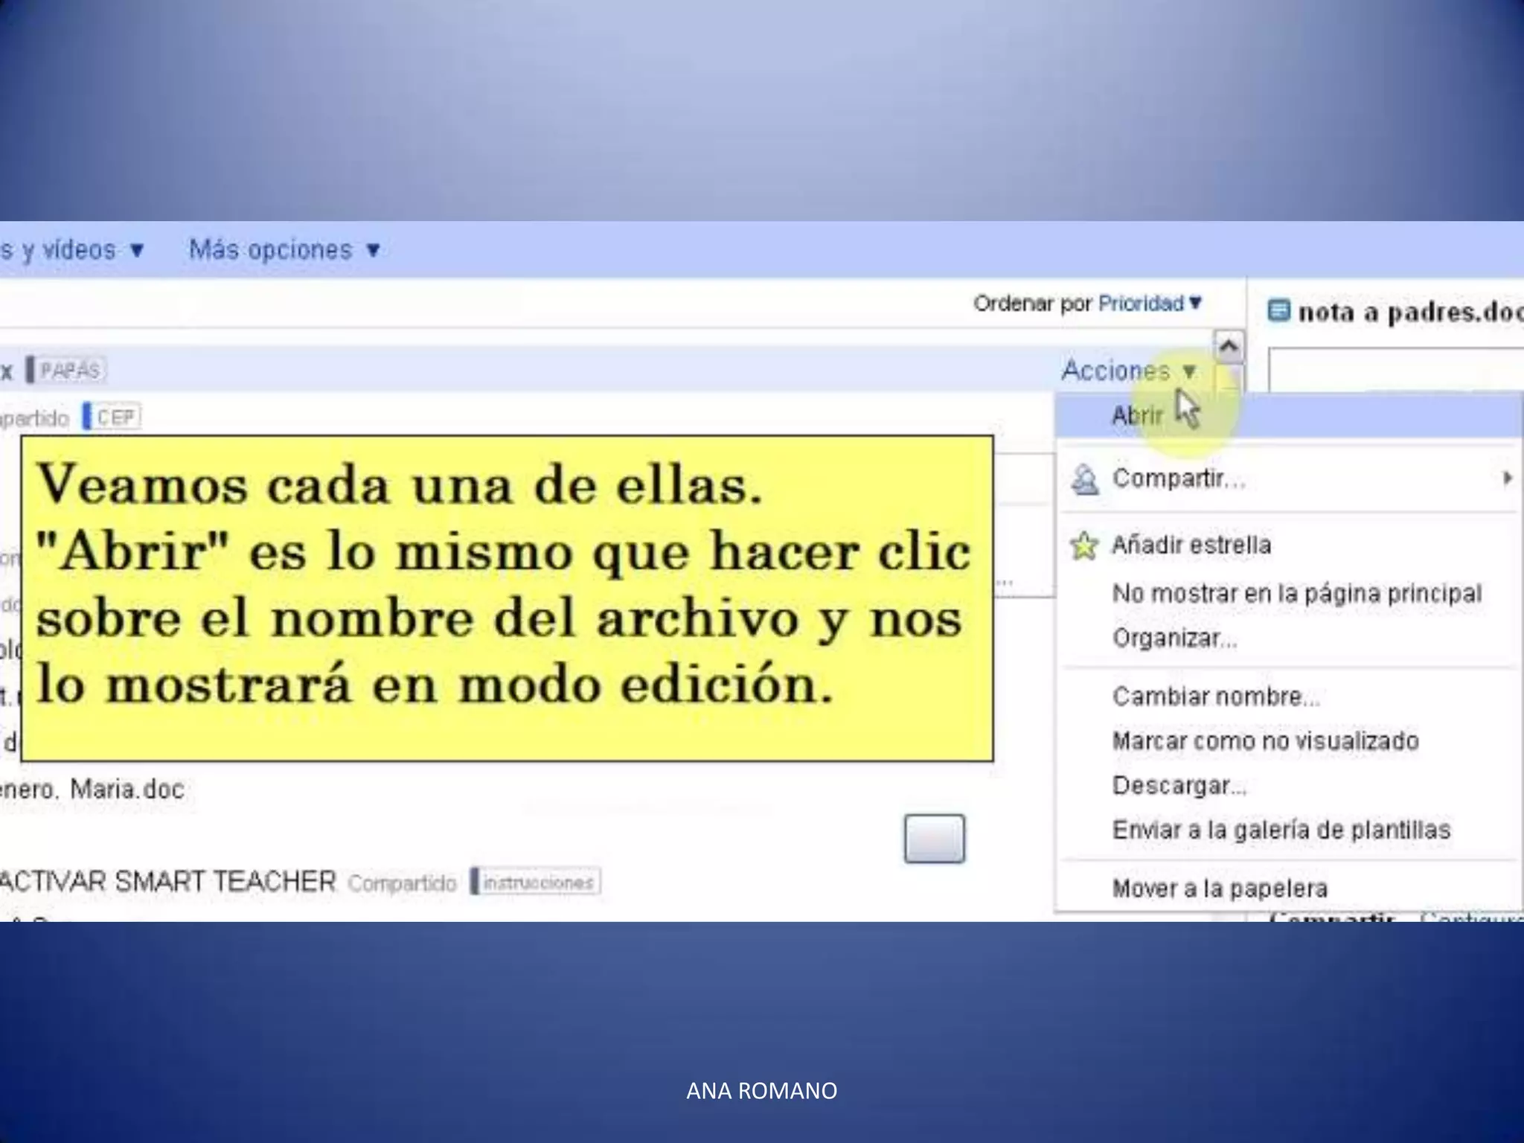Choose Organizar from the menu
The image size is (1524, 1143).
click(x=1174, y=638)
